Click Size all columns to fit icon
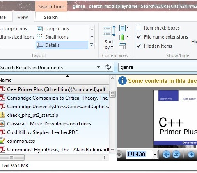The height and width of the screenshot is (173, 197). click(122, 46)
